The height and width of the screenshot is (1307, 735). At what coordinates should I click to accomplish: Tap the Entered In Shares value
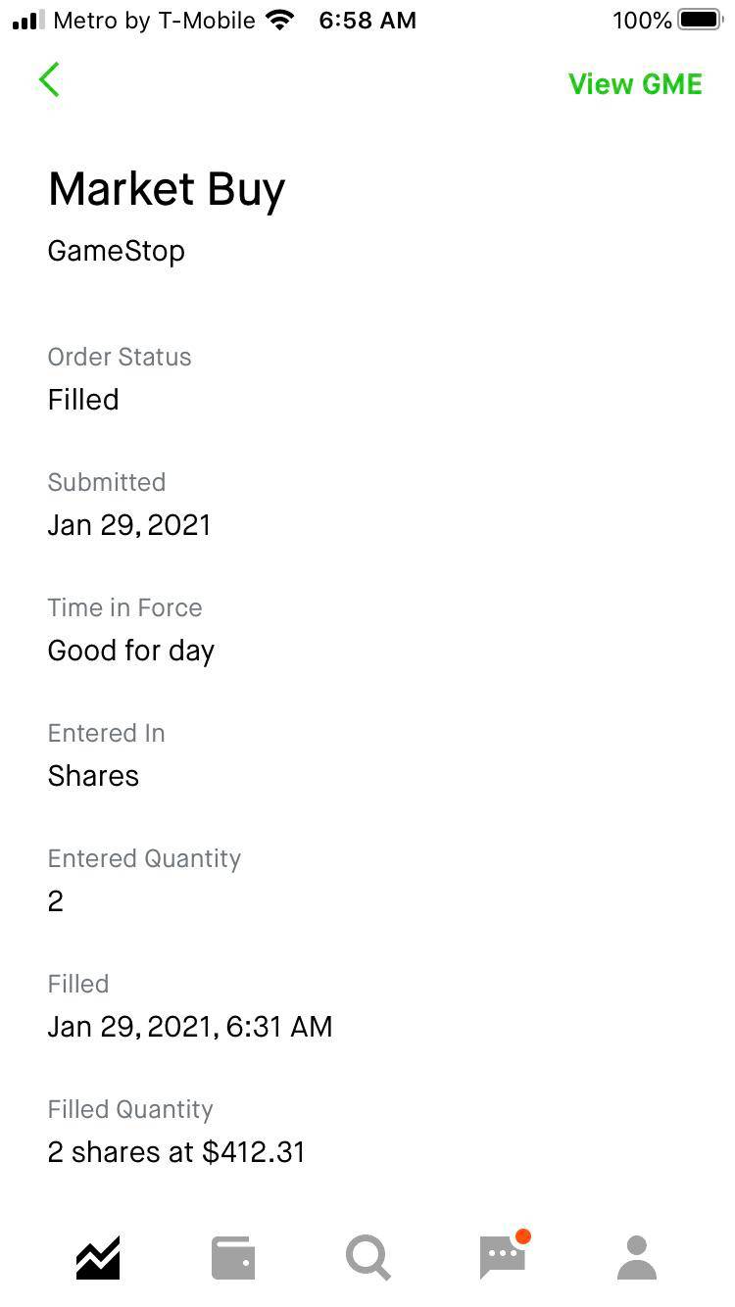pos(93,776)
